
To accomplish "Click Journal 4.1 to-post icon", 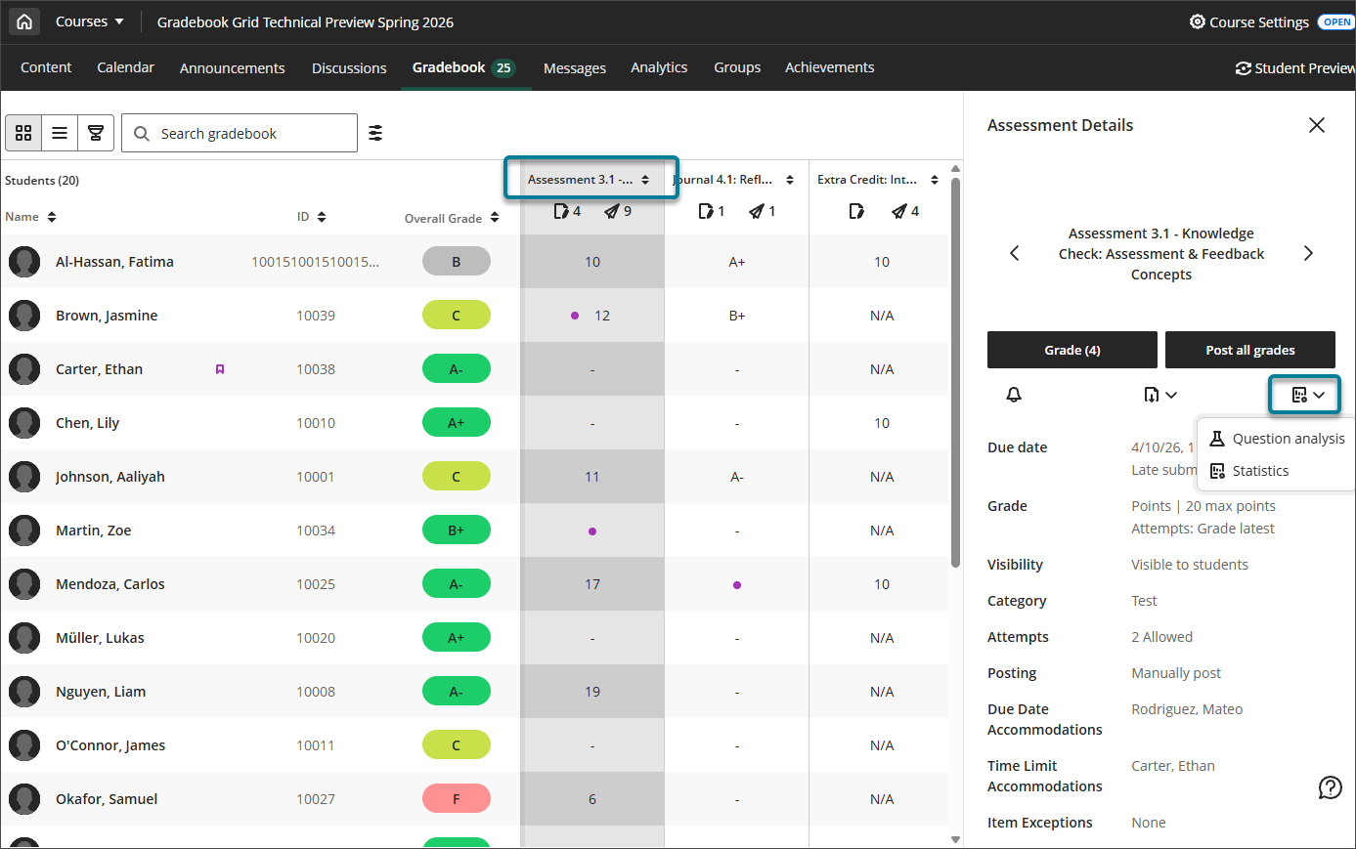I will [x=763, y=211].
